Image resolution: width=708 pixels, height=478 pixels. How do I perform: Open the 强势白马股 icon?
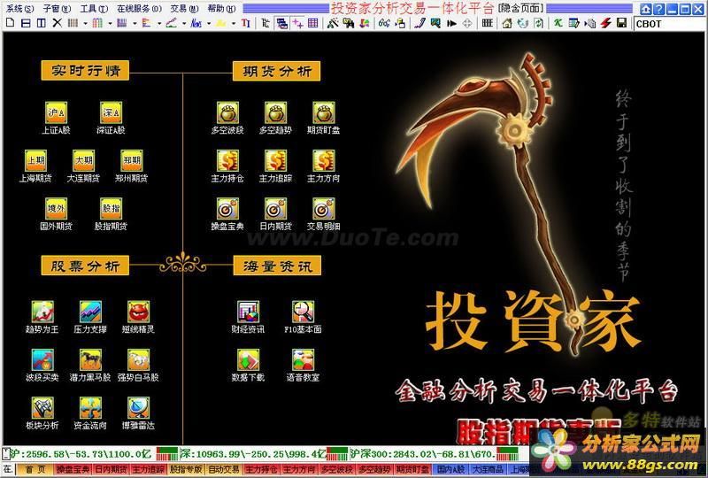click(138, 359)
